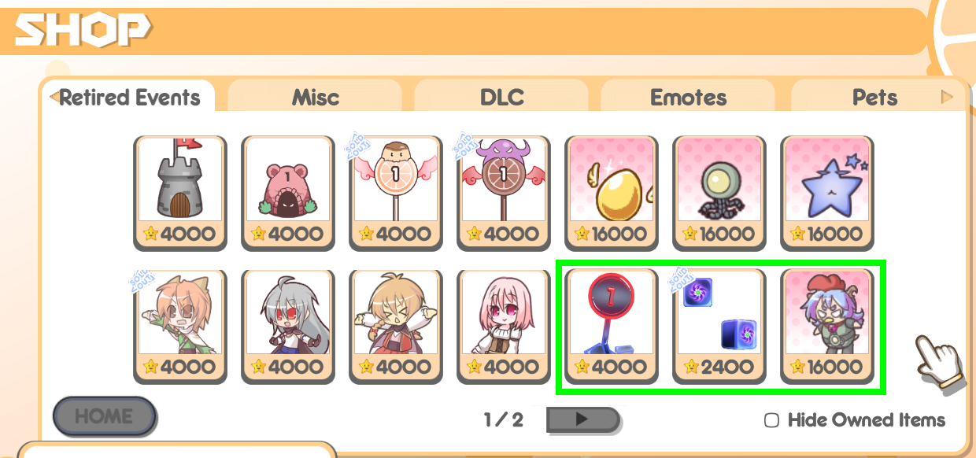The image size is (976, 458).
Task: Show more tabs with right arrow
Action: (x=947, y=97)
